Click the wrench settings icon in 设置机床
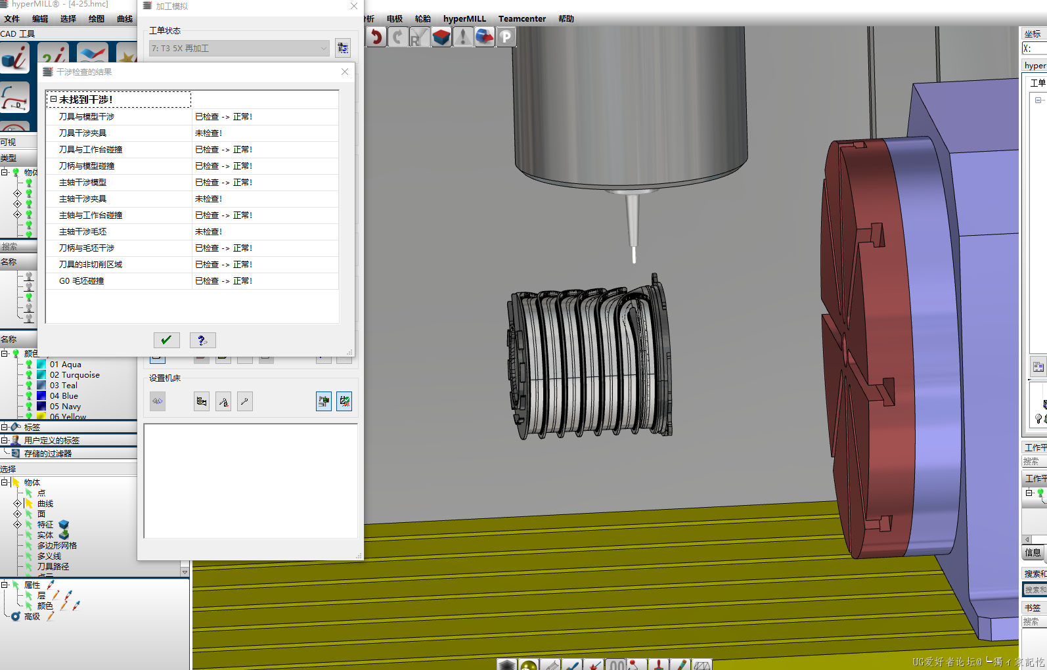This screenshot has height=670, width=1047. [245, 401]
